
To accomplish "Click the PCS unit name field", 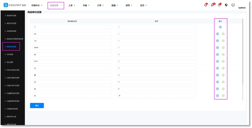I will (72, 61).
